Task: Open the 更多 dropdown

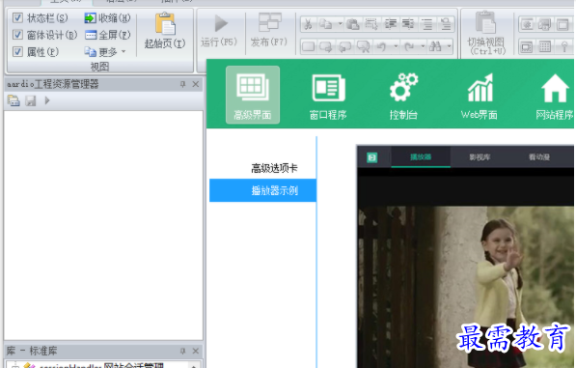Action: pyautogui.click(x=105, y=52)
